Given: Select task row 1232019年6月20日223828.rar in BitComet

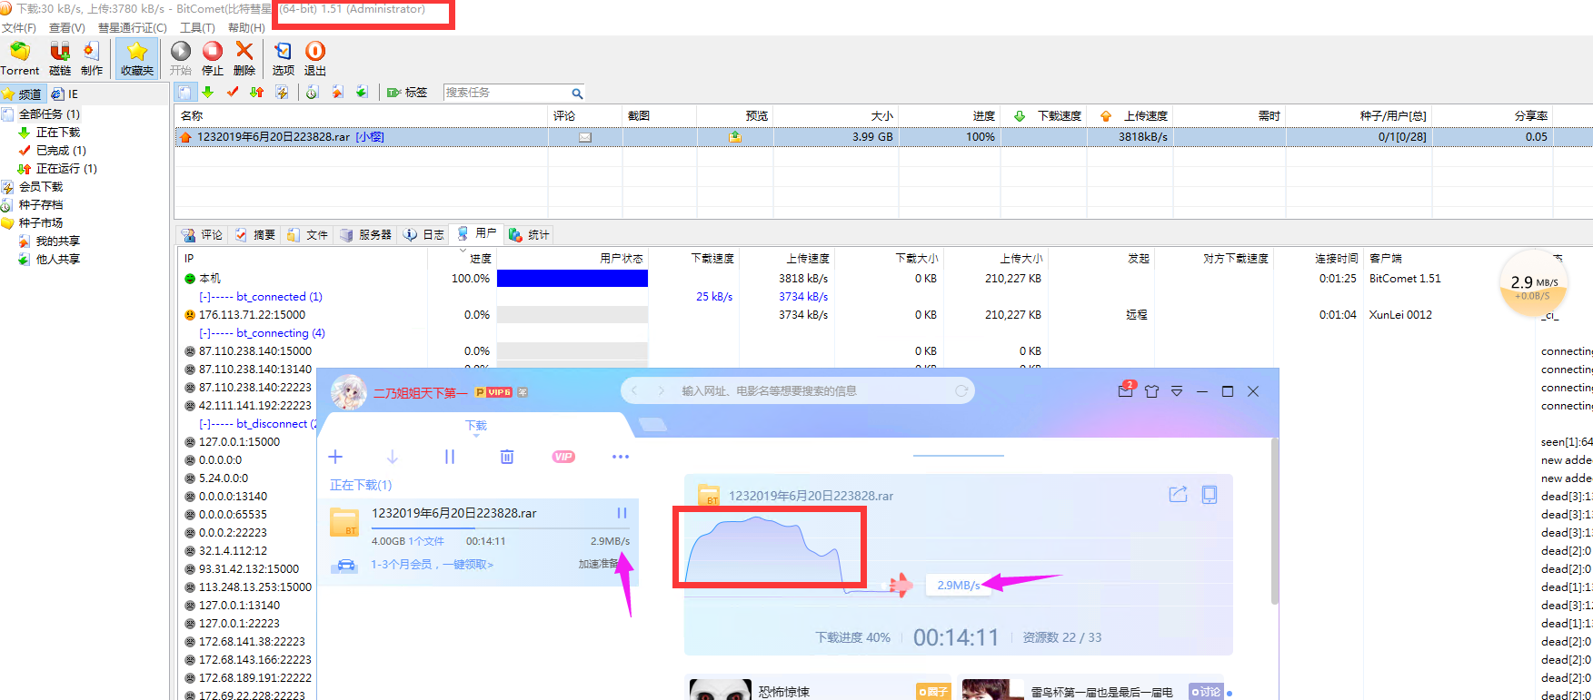Looking at the screenshot, I should (x=883, y=137).
